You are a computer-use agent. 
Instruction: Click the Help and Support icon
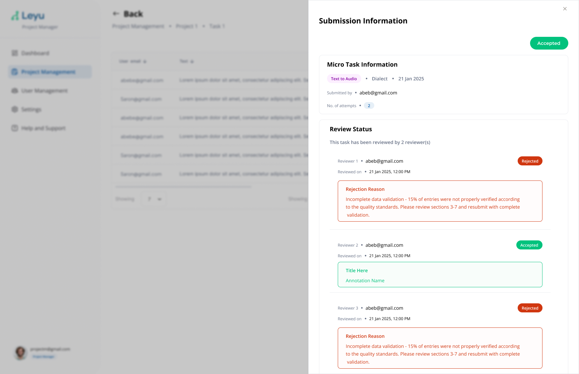point(14,128)
